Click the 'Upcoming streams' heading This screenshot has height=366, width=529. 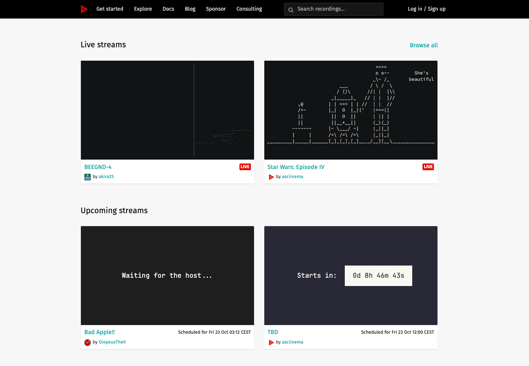[x=114, y=211]
